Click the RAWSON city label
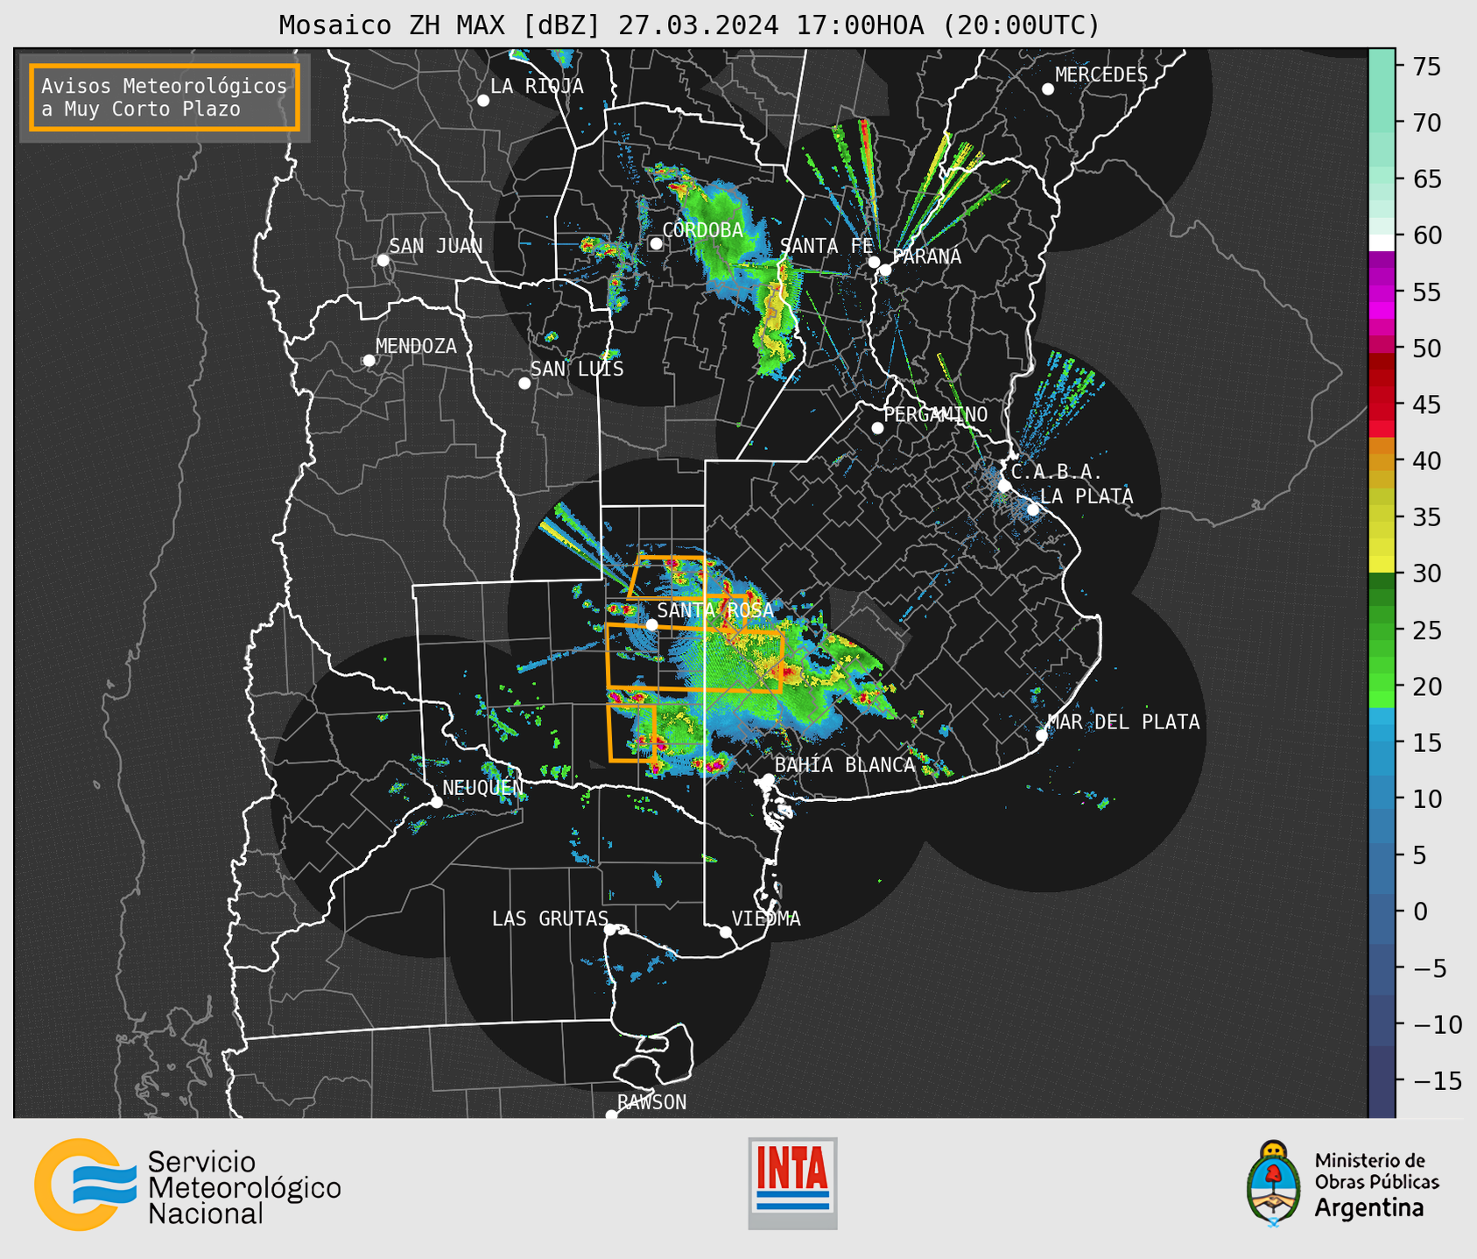 pyautogui.click(x=652, y=1102)
